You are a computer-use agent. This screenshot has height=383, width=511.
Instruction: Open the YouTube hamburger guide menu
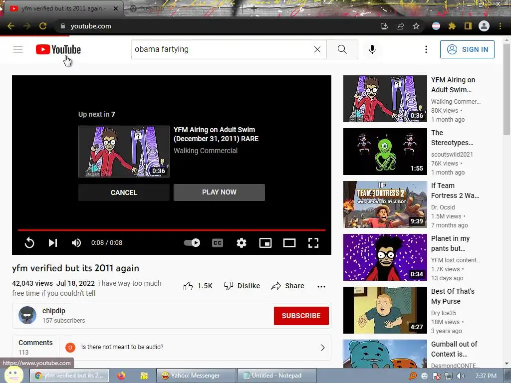click(x=18, y=49)
